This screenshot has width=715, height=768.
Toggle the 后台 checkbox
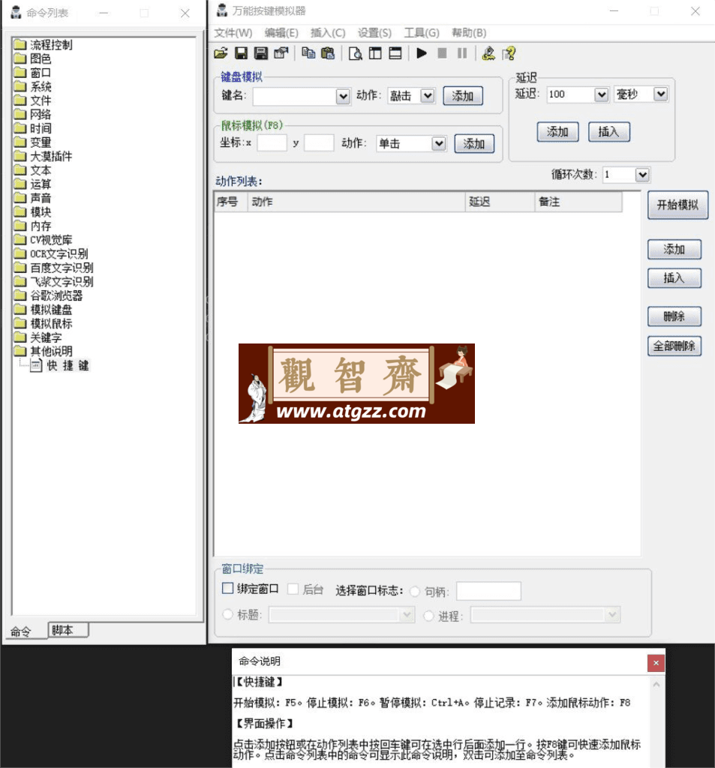293,589
